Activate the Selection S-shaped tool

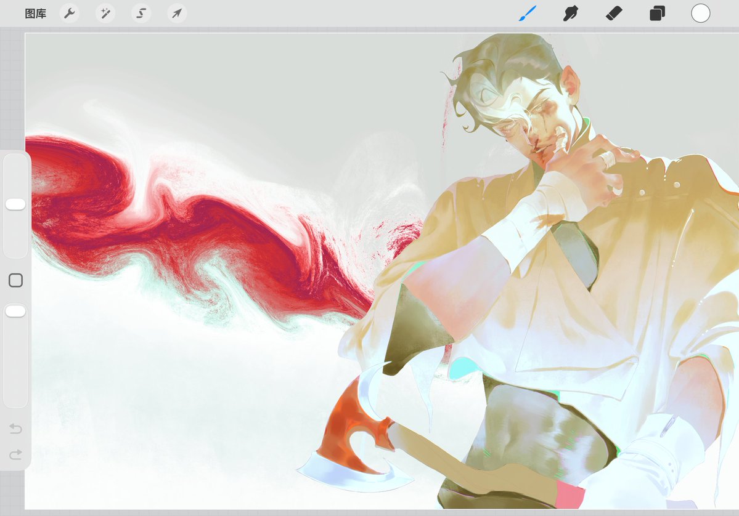[141, 13]
